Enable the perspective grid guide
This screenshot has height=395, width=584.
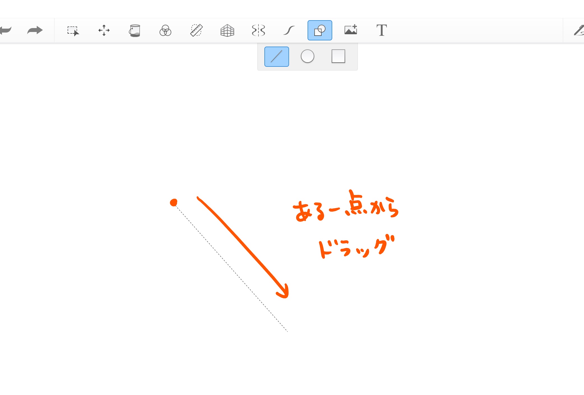point(227,30)
